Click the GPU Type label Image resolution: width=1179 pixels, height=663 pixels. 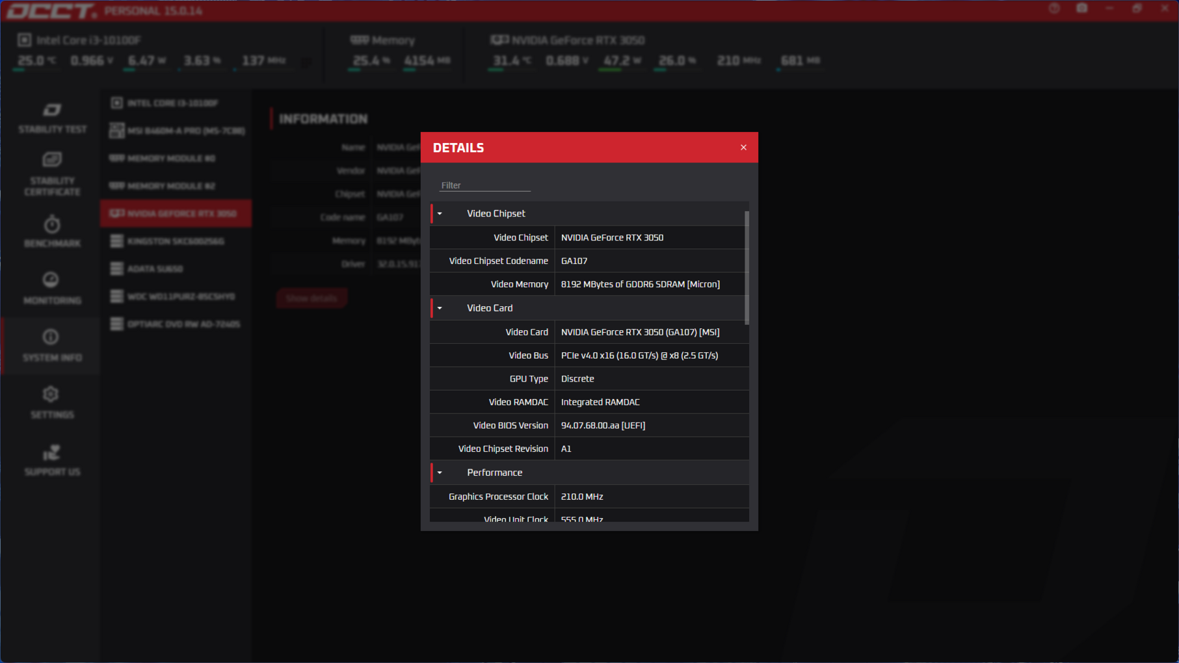[529, 379]
